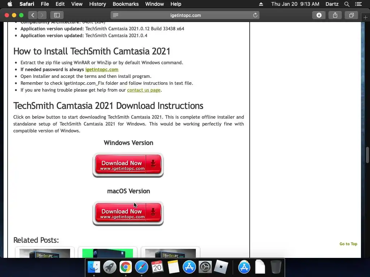Open Notification Center list icon

(358, 4)
